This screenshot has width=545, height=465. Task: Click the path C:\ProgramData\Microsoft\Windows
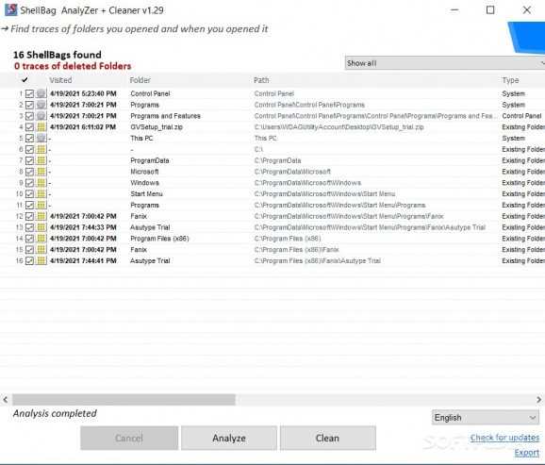click(307, 183)
